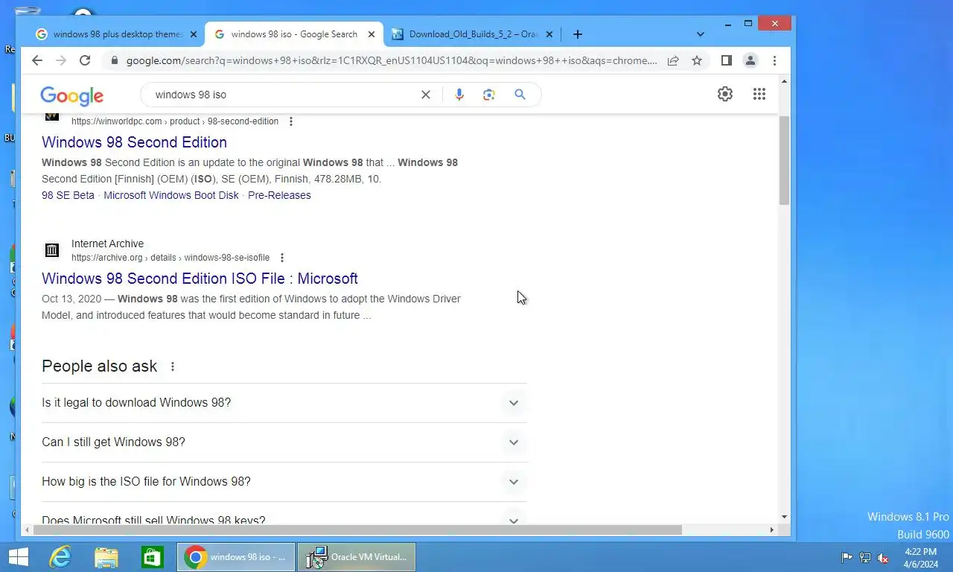This screenshot has height=572, width=953.
Task: Open File Explorer from the taskbar
Action: coord(106,557)
